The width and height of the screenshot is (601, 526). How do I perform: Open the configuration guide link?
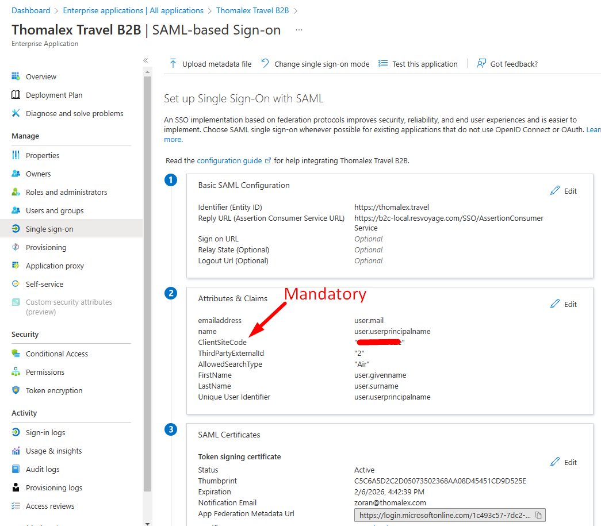(x=233, y=160)
